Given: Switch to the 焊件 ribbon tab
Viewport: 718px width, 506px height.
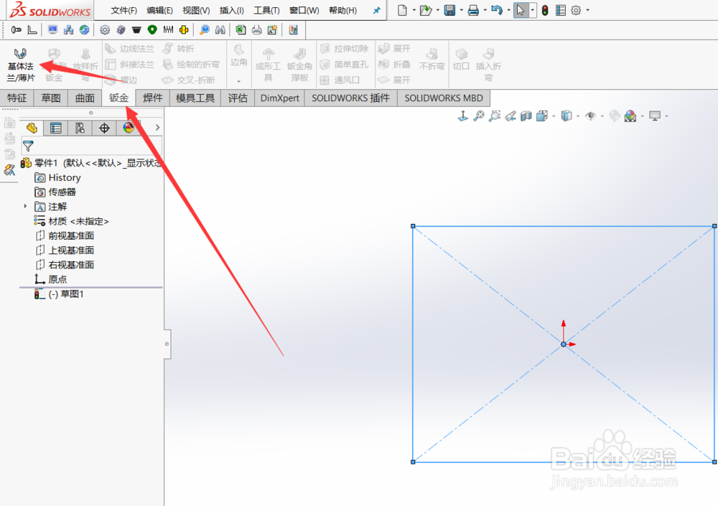Looking at the screenshot, I should [151, 98].
